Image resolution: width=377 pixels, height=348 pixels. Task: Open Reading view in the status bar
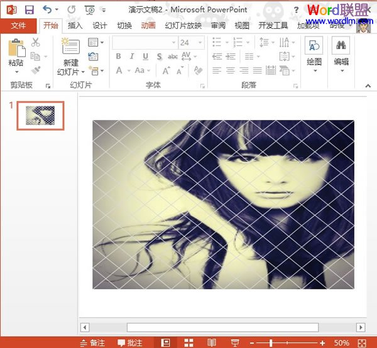212,342
